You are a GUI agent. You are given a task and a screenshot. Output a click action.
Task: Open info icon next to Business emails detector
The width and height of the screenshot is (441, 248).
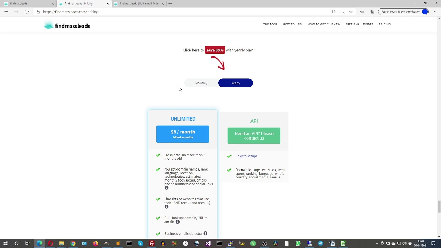[x=205, y=234]
